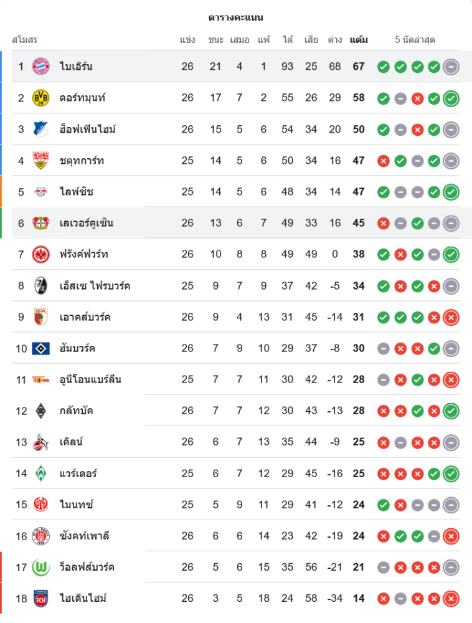Click the Hamburg SV diamond logo
This screenshot has height=623, width=472.
41,348
